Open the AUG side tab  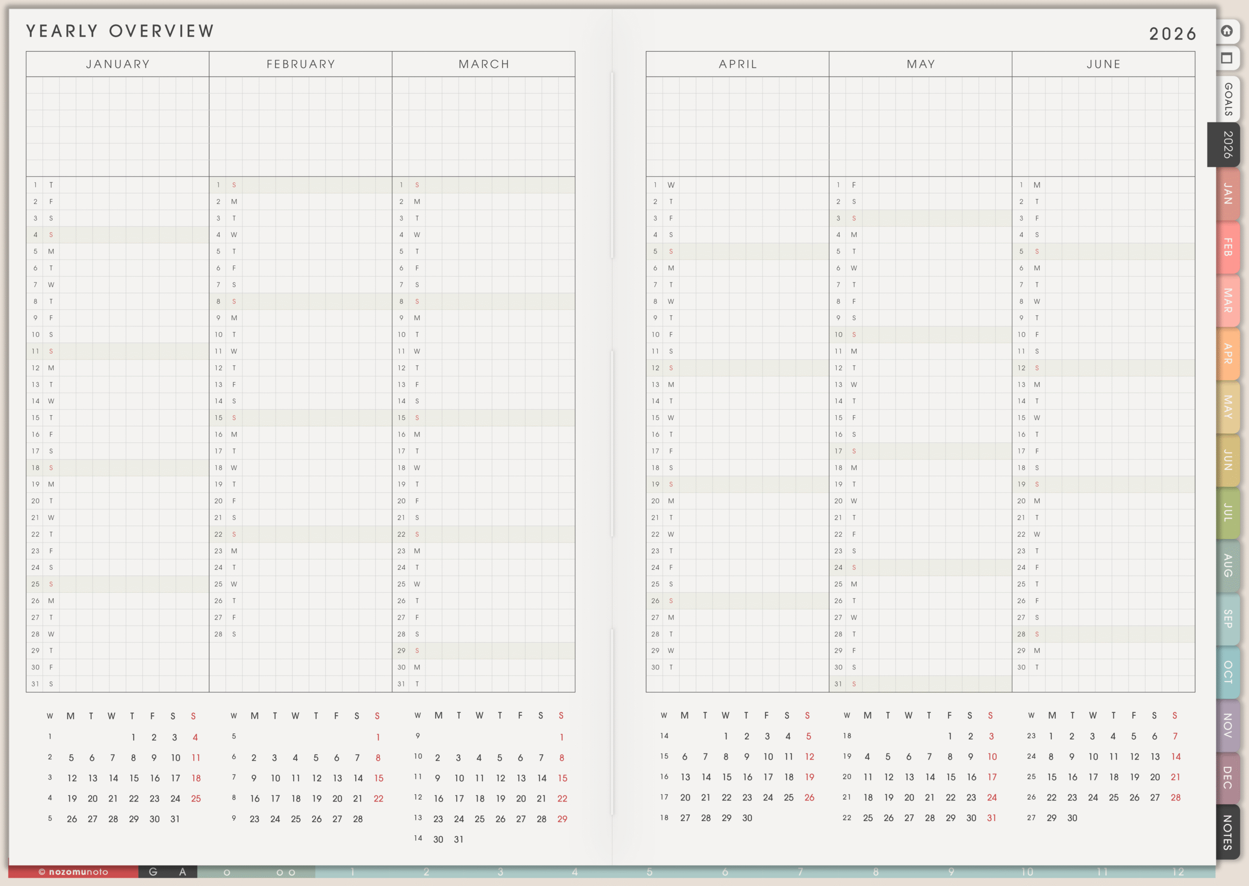(x=1228, y=565)
